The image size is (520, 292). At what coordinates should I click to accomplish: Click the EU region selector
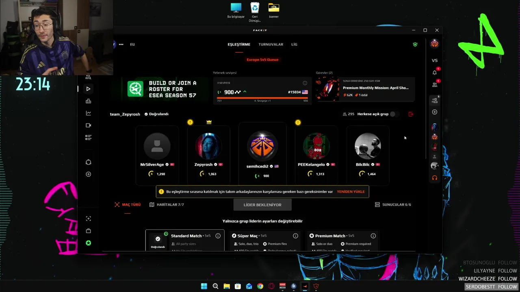point(132,44)
